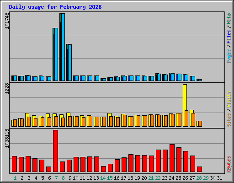Click the red KBytes bar for day 6
Viewport: 234px width, 183px height.
coord(48,169)
